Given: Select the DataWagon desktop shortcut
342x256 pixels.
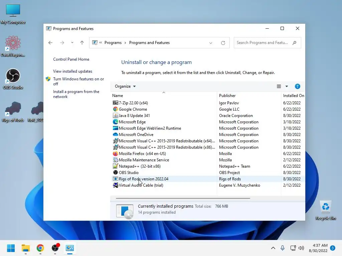Looking at the screenshot, I should tap(13, 46).
